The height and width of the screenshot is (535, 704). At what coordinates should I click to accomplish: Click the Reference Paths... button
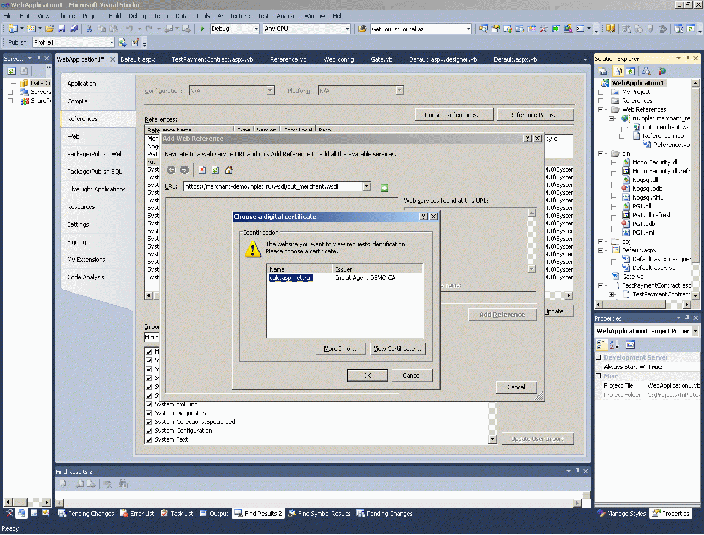[535, 115]
